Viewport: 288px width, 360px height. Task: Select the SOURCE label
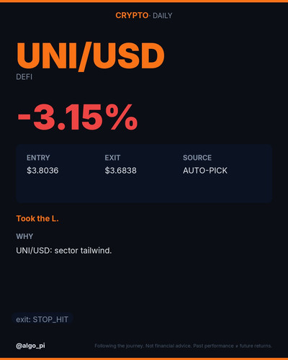point(197,158)
